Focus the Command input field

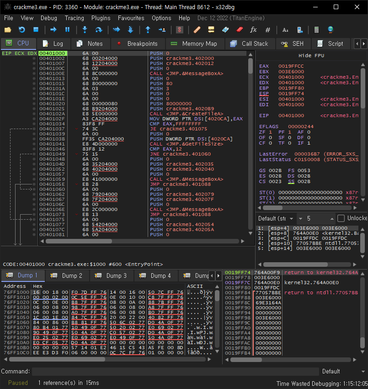(x=174, y=371)
